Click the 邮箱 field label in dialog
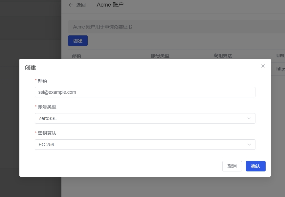This screenshot has height=197, width=285. click(42, 81)
